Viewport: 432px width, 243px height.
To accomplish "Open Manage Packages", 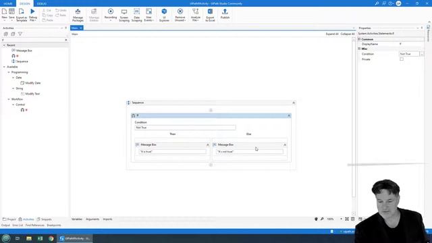I will coord(78,15).
